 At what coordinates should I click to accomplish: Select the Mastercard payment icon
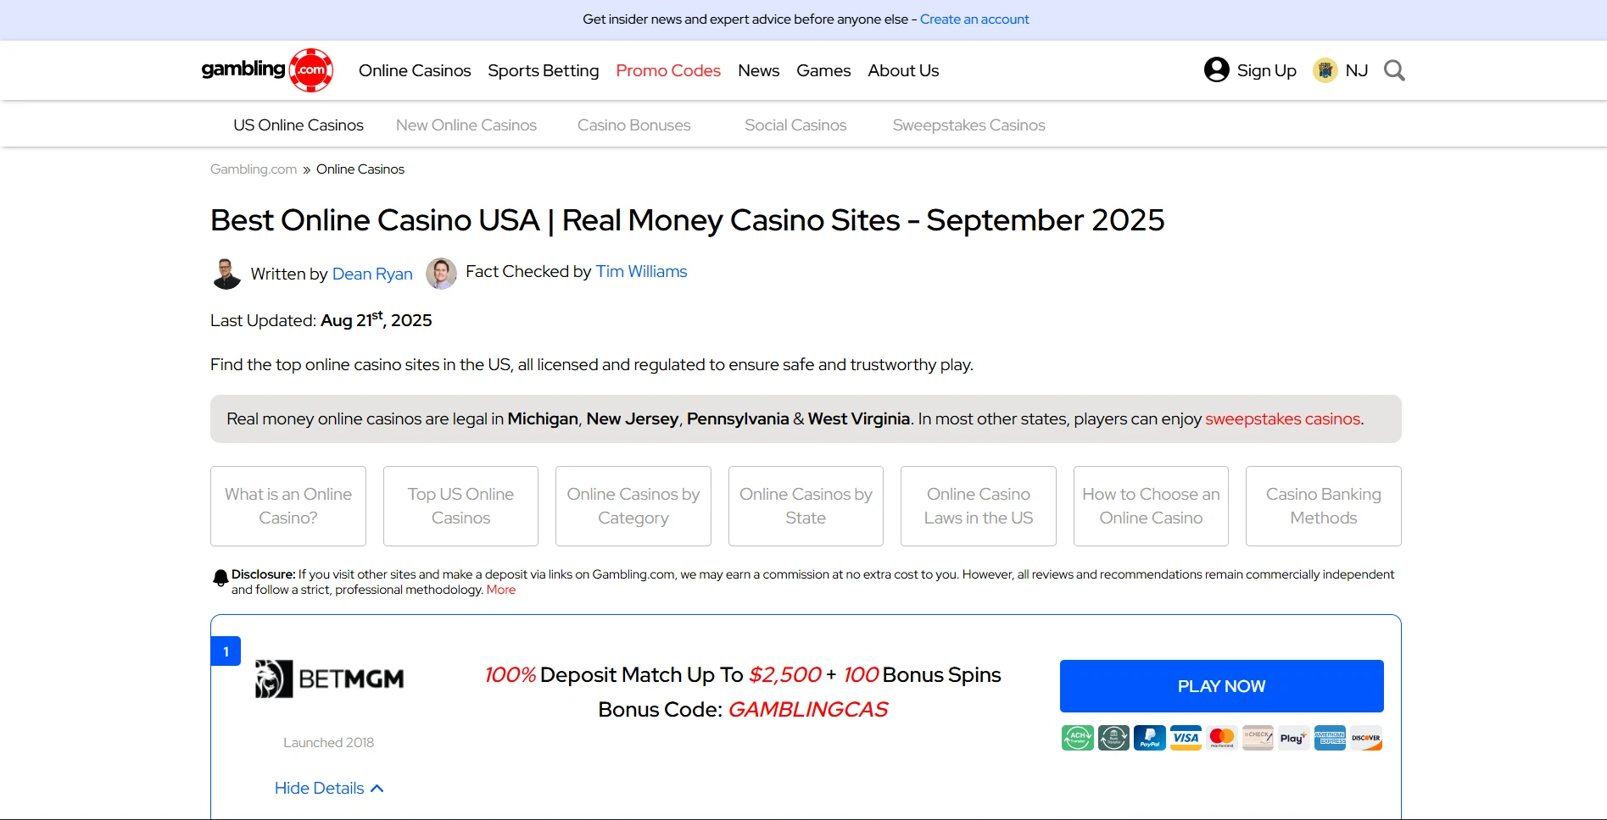point(1221,737)
